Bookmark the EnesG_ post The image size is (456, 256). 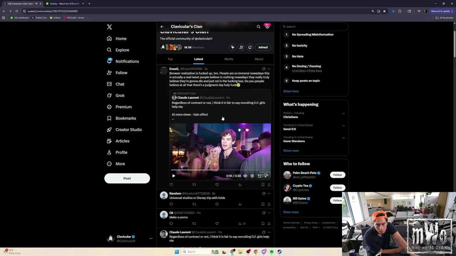pos(263,185)
